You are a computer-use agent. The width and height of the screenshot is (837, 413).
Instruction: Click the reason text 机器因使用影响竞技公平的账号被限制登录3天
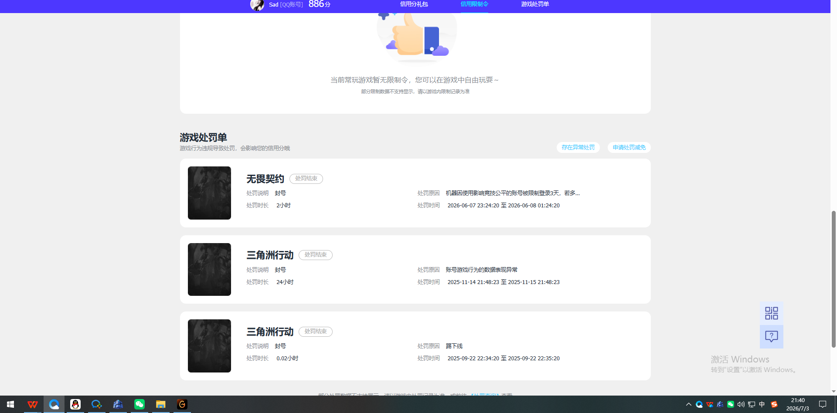tap(513, 193)
